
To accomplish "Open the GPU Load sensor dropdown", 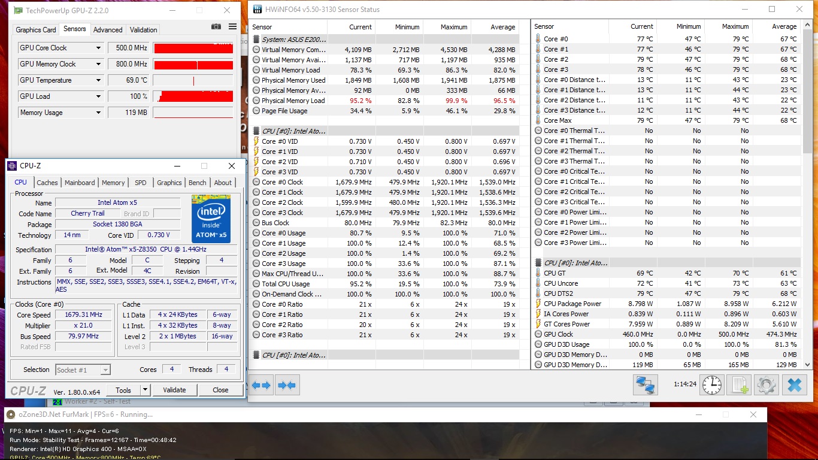I will [x=98, y=96].
